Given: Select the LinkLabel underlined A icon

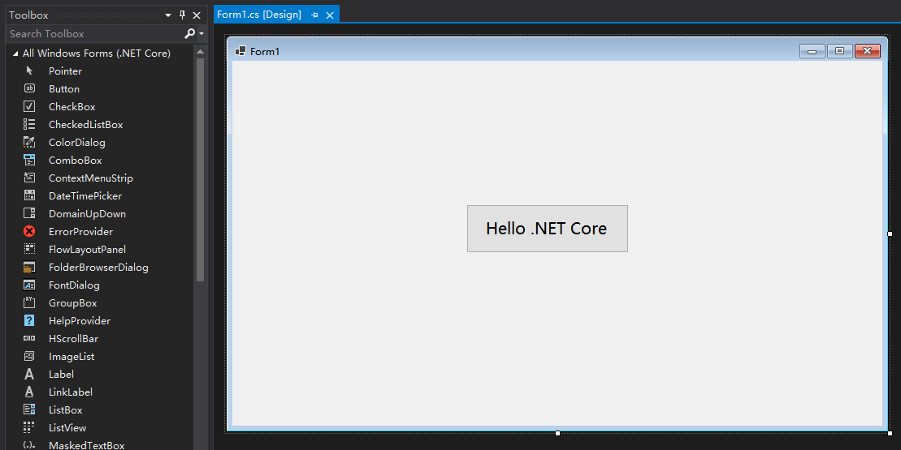Looking at the screenshot, I should (29, 392).
